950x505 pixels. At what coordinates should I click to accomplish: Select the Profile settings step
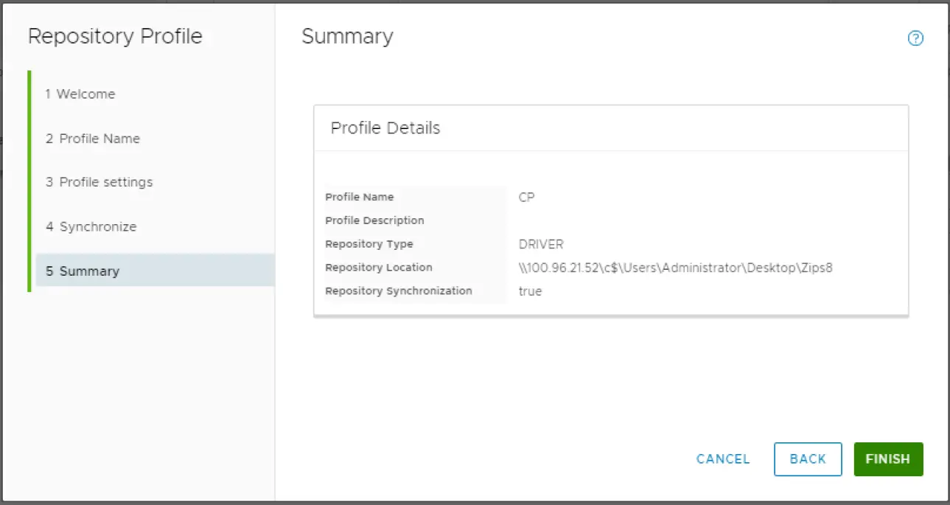[99, 182]
